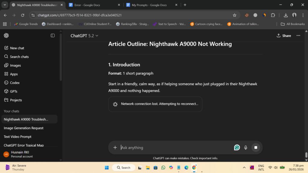Stop the current response generation
Image resolution: width=308 pixels, height=173 pixels.
[x=256, y=147]
